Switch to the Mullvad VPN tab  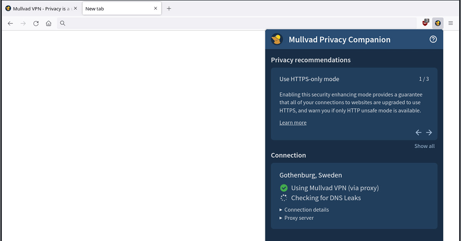click(x=38, y=8)
